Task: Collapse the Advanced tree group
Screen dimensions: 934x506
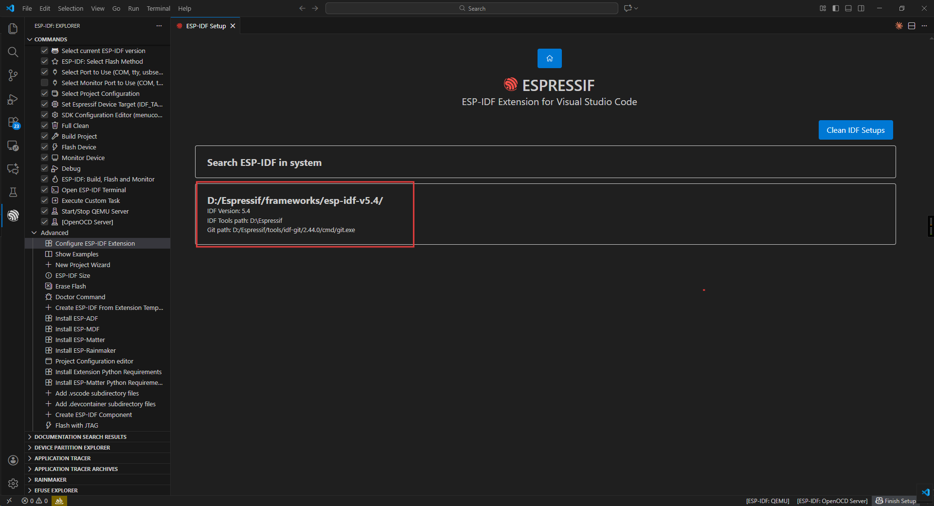Action: 97,233
